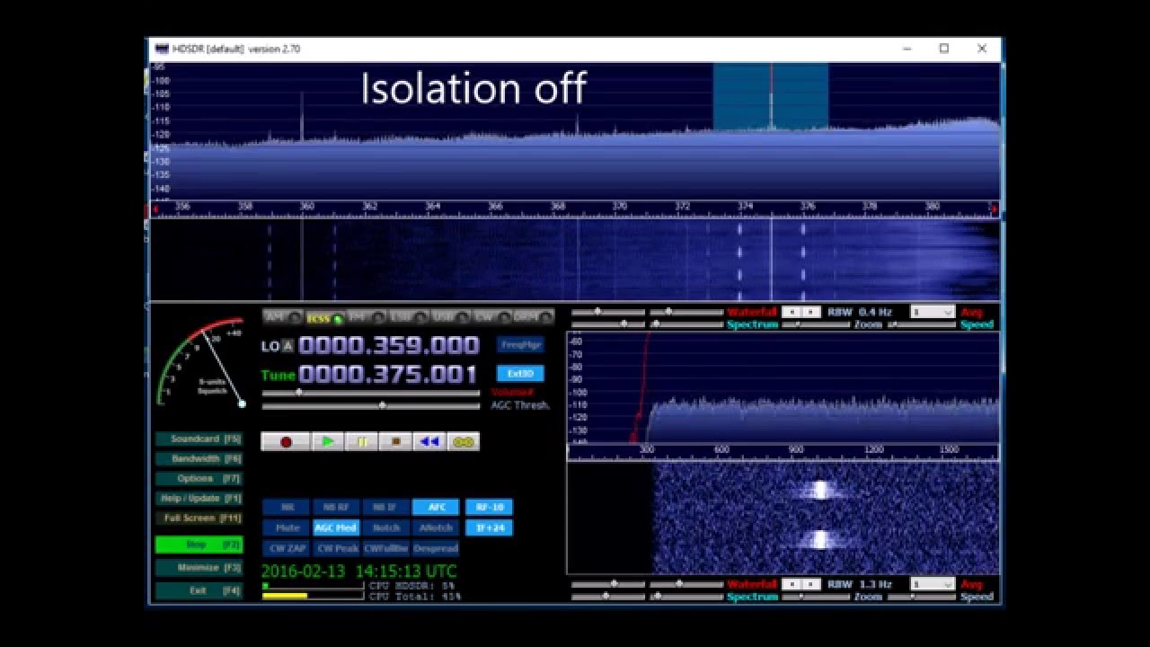
Task: Toggle the Notch filter button
Action: (x=386, y=527)
